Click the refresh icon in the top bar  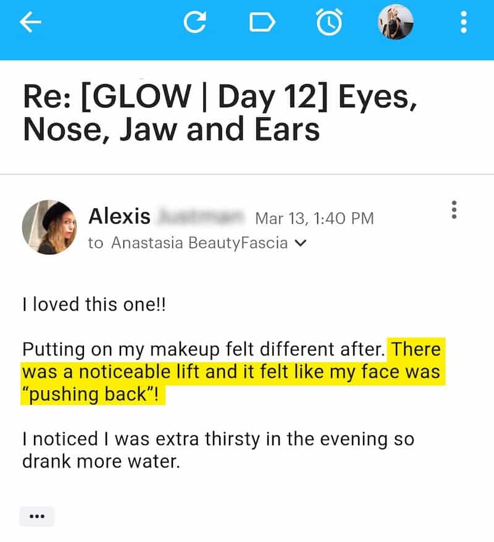click(195, 23)
